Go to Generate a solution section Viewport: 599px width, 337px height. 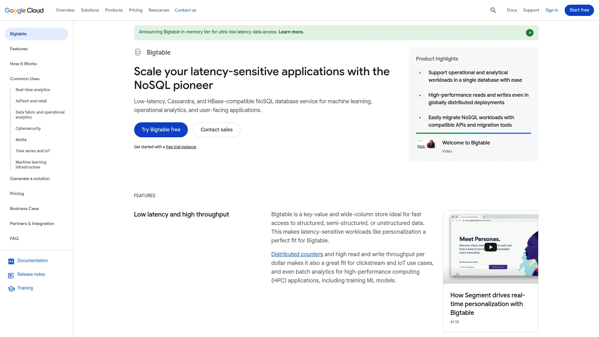30,179
